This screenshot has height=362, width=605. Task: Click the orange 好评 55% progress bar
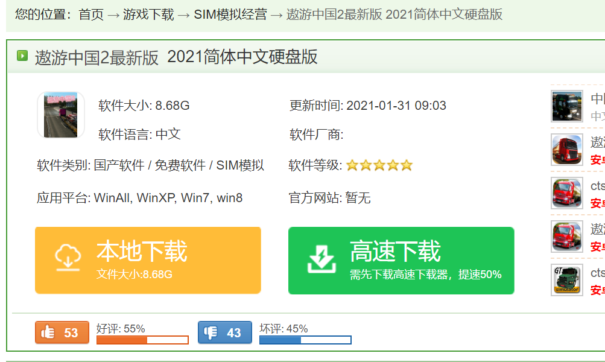(142, 340)
